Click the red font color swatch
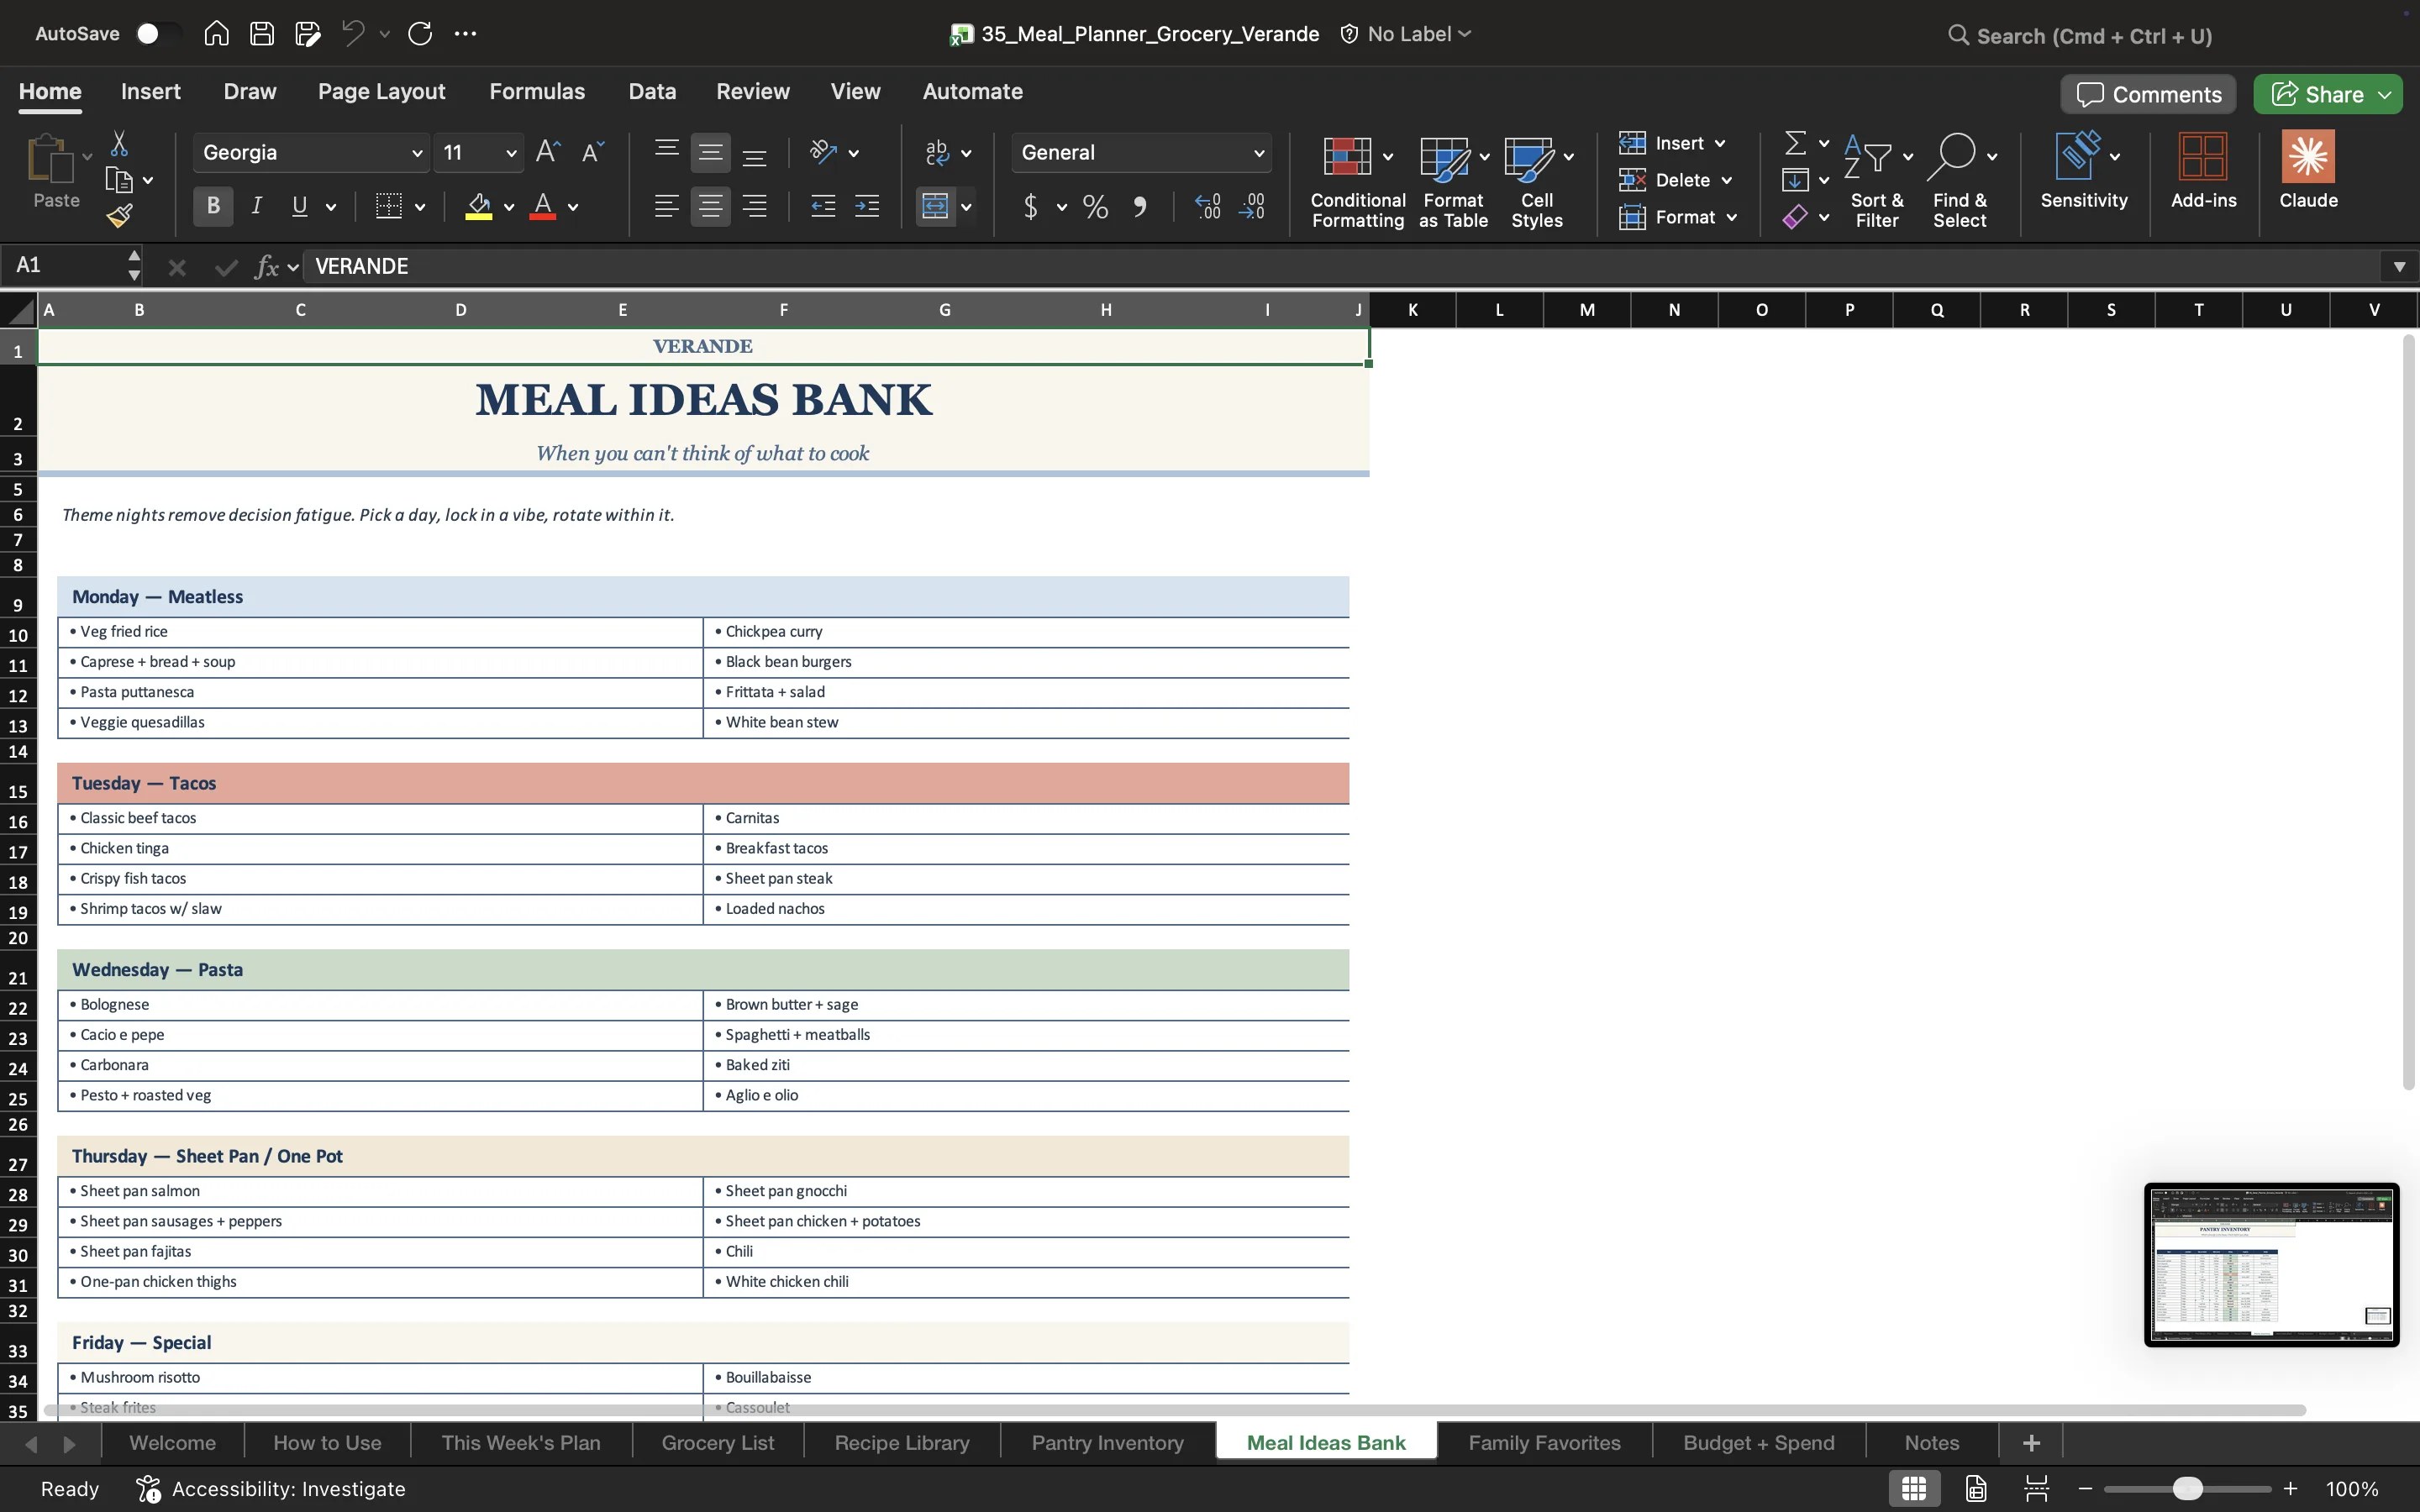This screenshot has height=1512, width=2420. pos(543,207)
